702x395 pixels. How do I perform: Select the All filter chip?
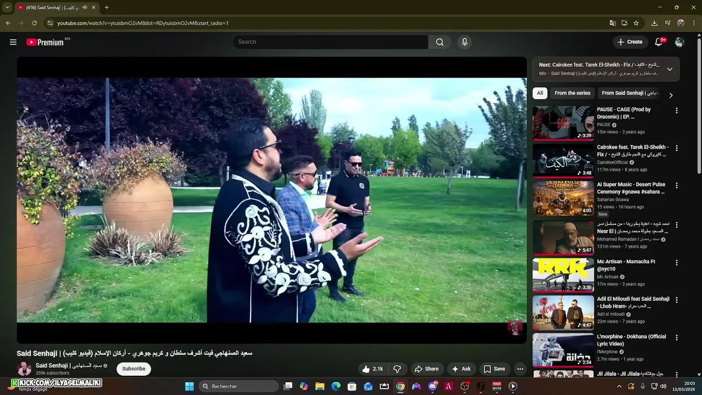click(540, 93)
